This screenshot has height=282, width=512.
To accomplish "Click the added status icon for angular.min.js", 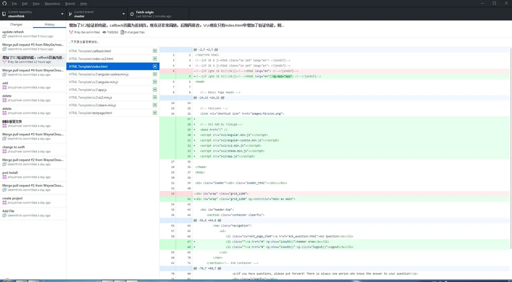I will [155, 82].
